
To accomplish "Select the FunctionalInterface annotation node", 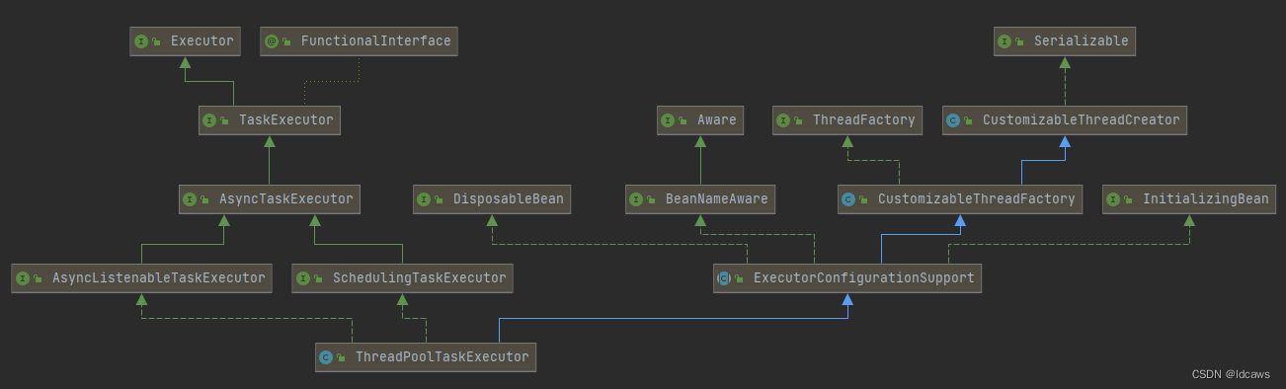I will pos(360,41).
